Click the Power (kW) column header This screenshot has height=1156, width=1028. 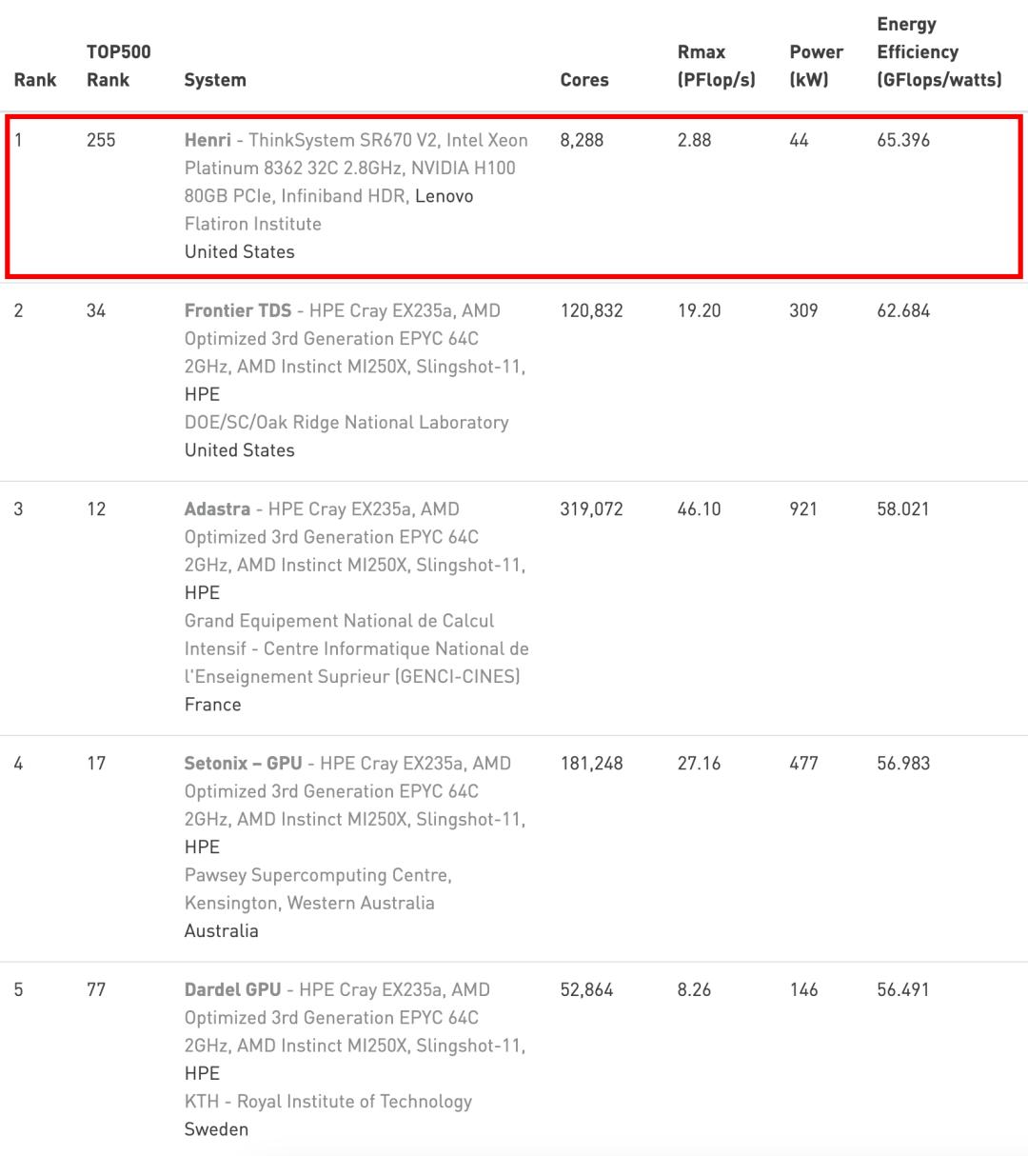[x=816, y=66]
